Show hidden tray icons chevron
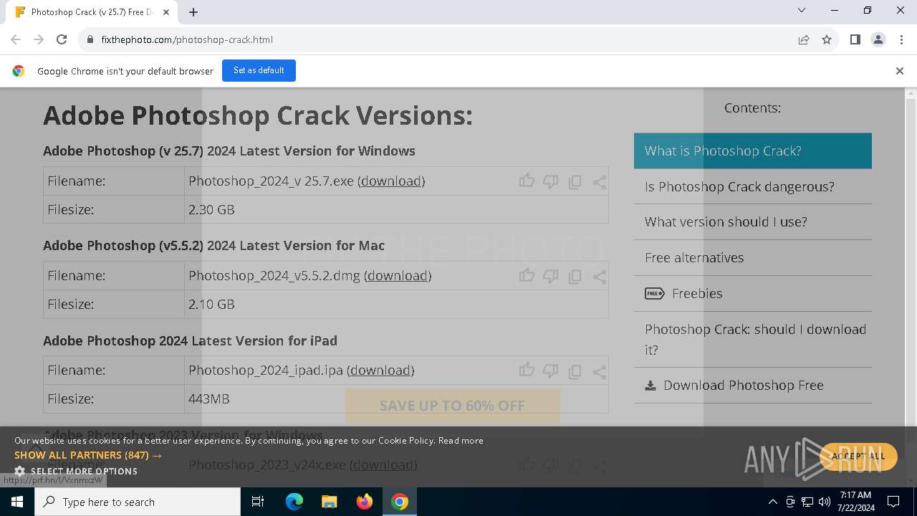Viewport: 917px width, 516px height. tap(772, 502)
